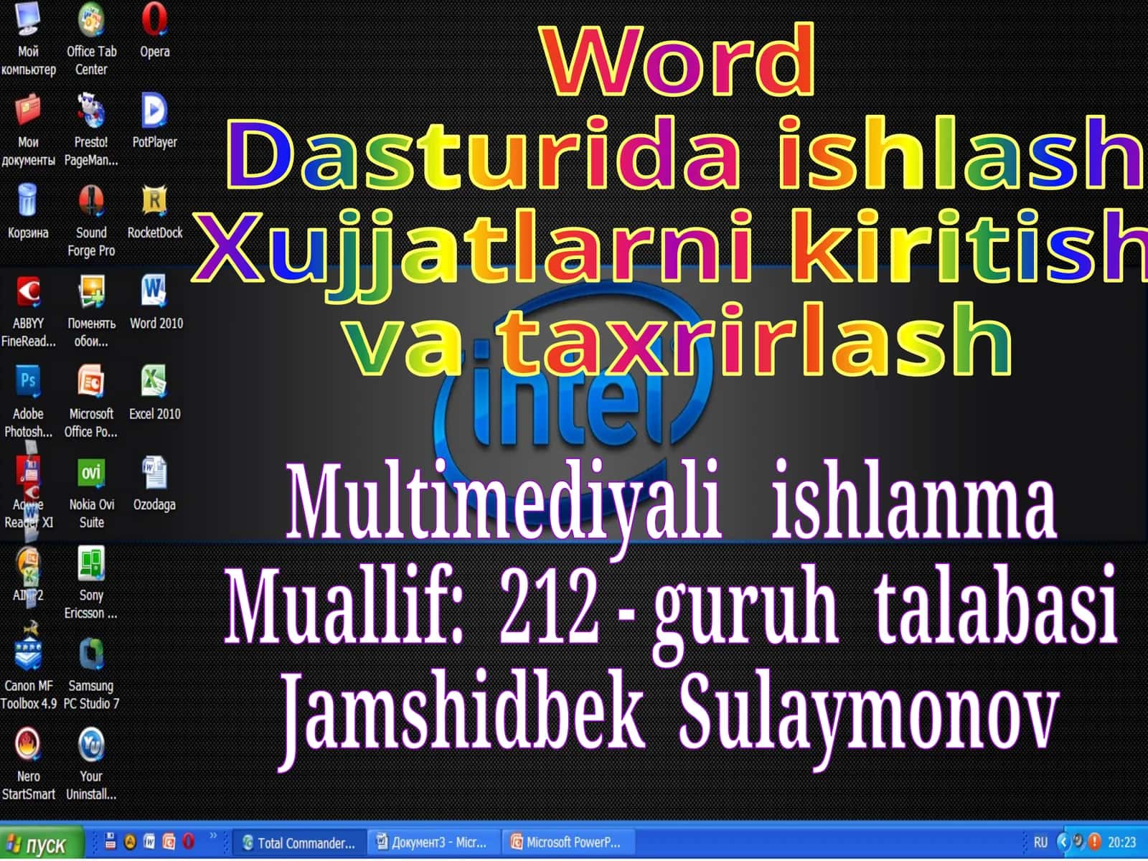1148x861 pixels.
Task: Launch the Opera browser desktop icon
Action: click(154, 30)
